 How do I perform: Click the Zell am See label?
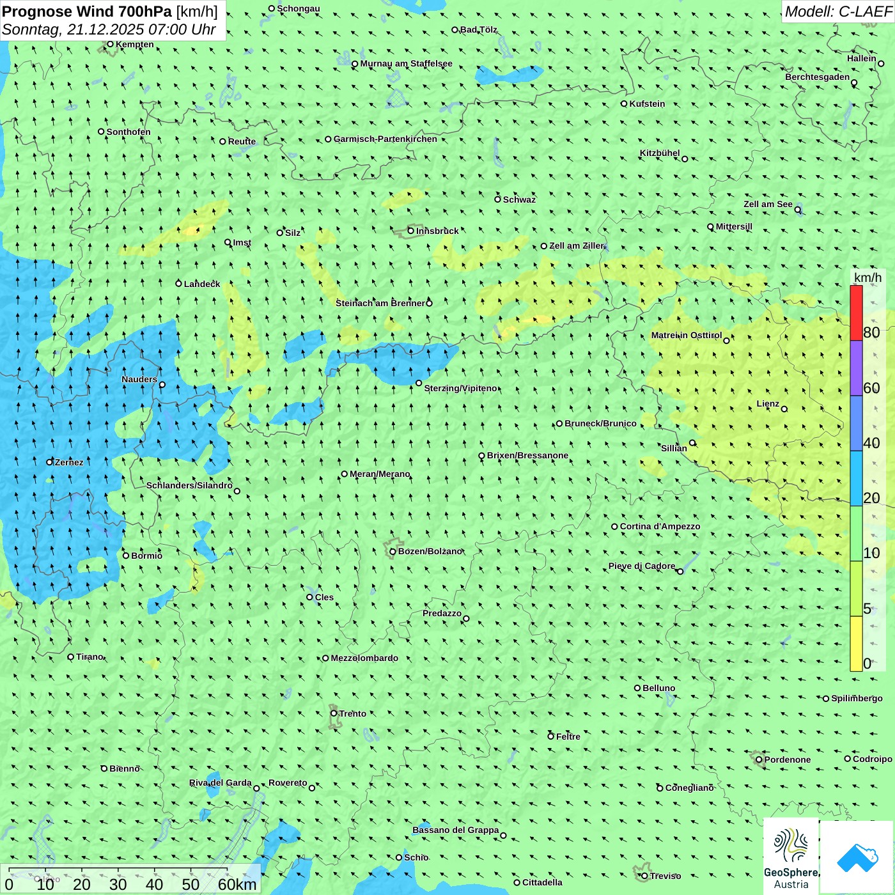click(x=768, y=204)
